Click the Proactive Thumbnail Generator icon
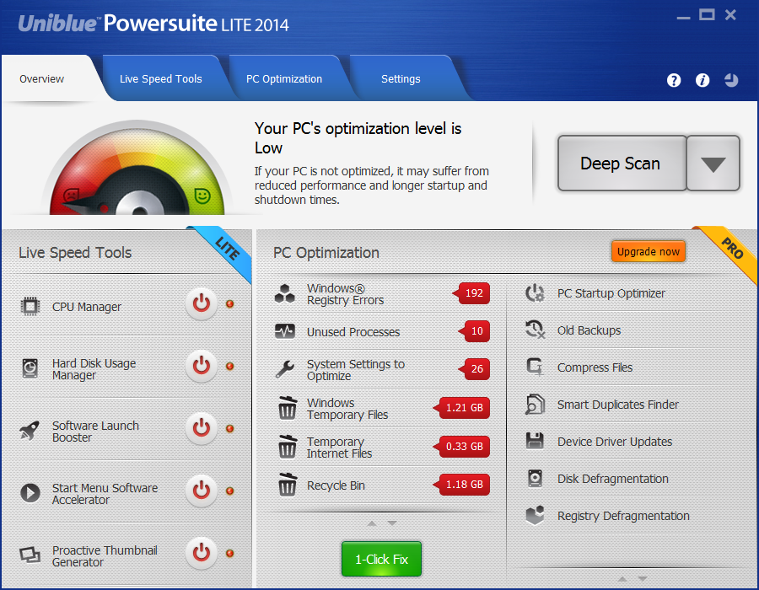The height and width of the screenshot is (590, 759). (x=30, y=555)
